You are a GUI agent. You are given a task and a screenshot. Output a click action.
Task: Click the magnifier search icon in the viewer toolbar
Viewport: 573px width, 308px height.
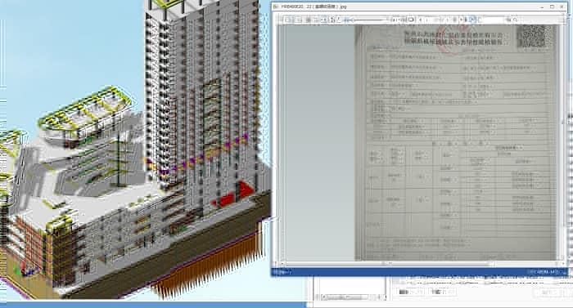(515, 20)
